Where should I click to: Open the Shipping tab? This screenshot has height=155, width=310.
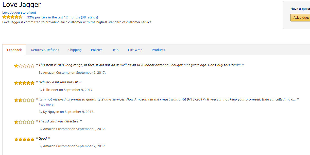tap(75, 50)
